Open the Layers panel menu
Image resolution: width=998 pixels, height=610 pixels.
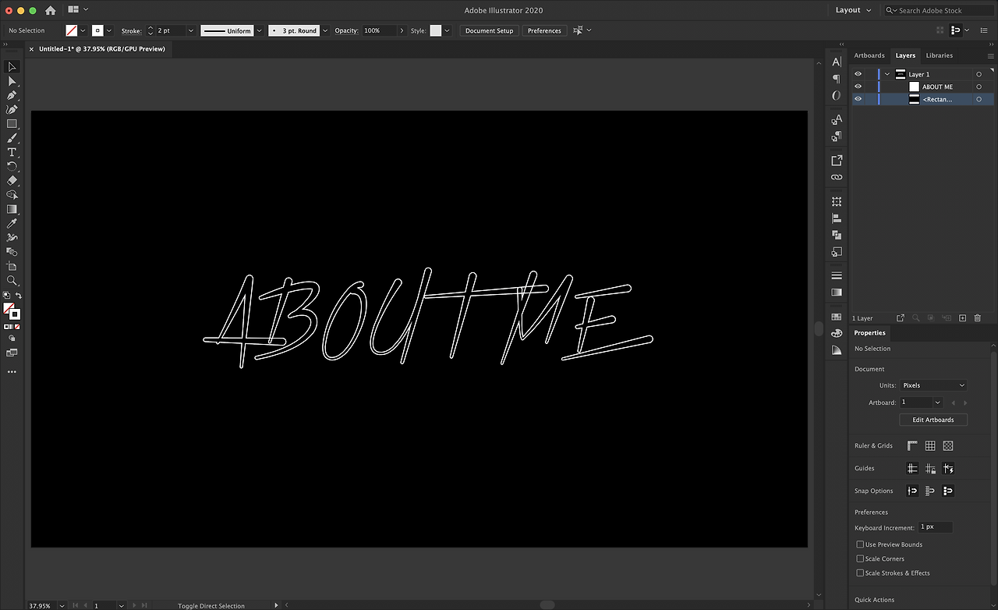click(x=991, y=55)
